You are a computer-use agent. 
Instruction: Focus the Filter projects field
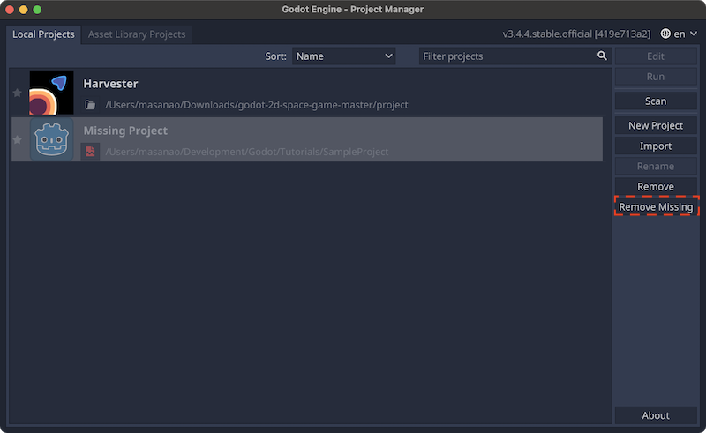[x=514, y=56]
